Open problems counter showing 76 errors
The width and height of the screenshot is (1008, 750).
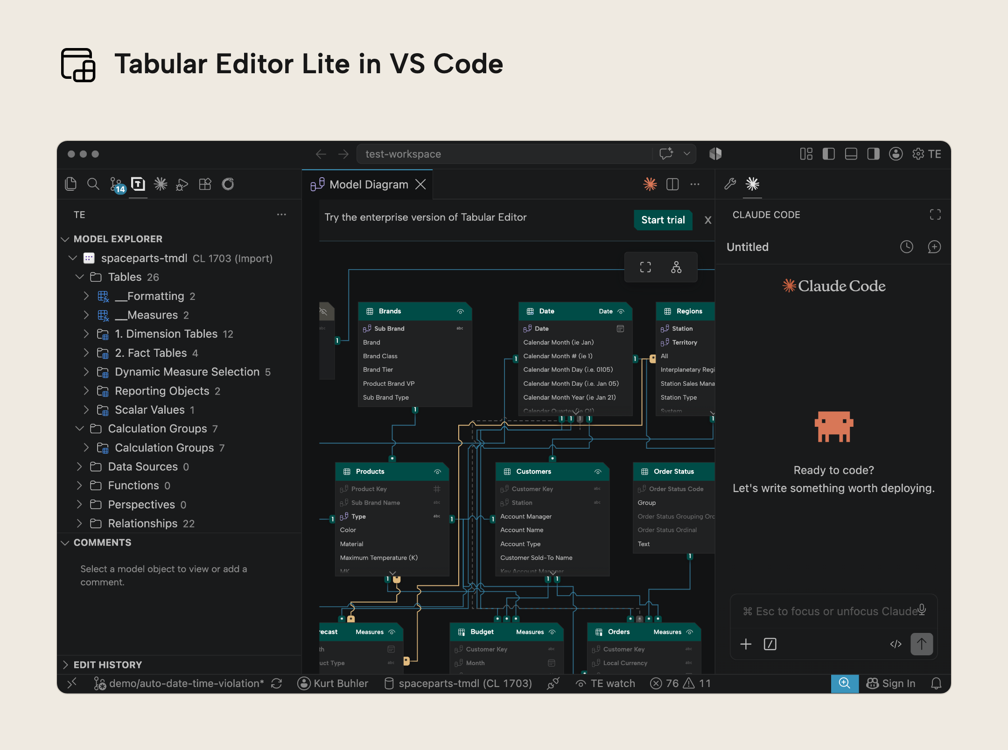[680, 683]
